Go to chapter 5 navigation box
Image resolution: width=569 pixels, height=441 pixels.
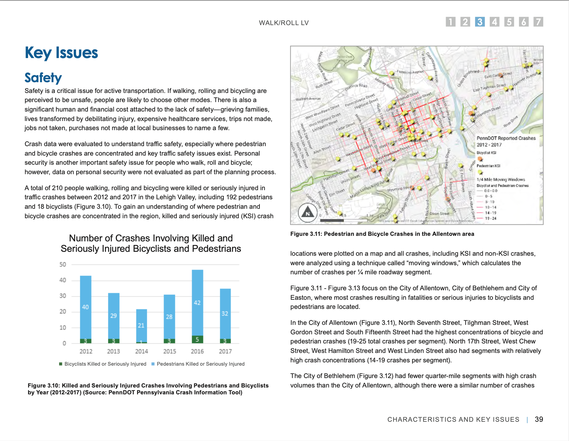point(509,22)
